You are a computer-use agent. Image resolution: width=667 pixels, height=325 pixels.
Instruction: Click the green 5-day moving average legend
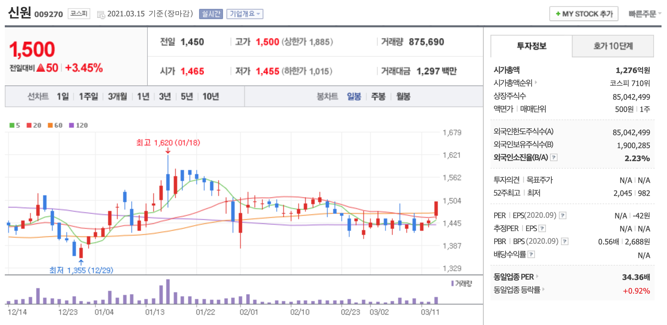pos(15,125)
